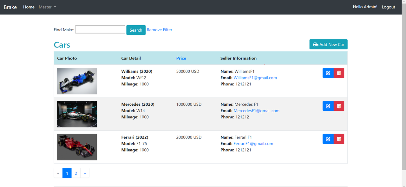This screenshot has height=187, width=406.
Task: Delete the Ferrari car entry
Action: [339, 139]
